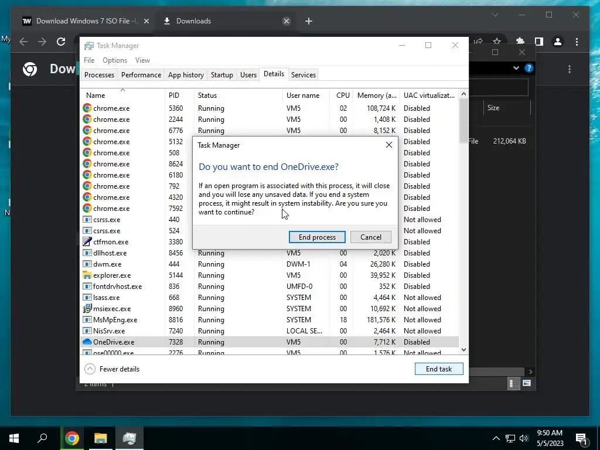Open Task Manager View menu
Screen dimensions: 600x450
(142, 60)
